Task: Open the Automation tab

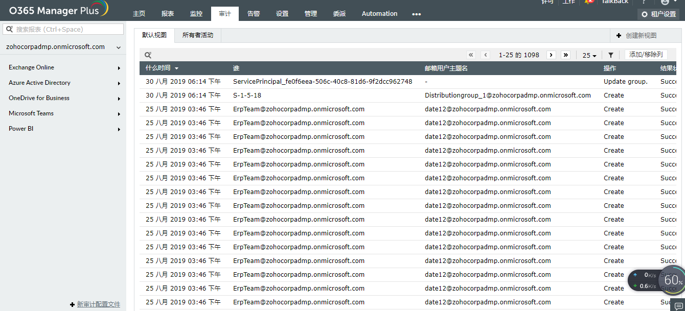Action: click(x=379, y=14)
